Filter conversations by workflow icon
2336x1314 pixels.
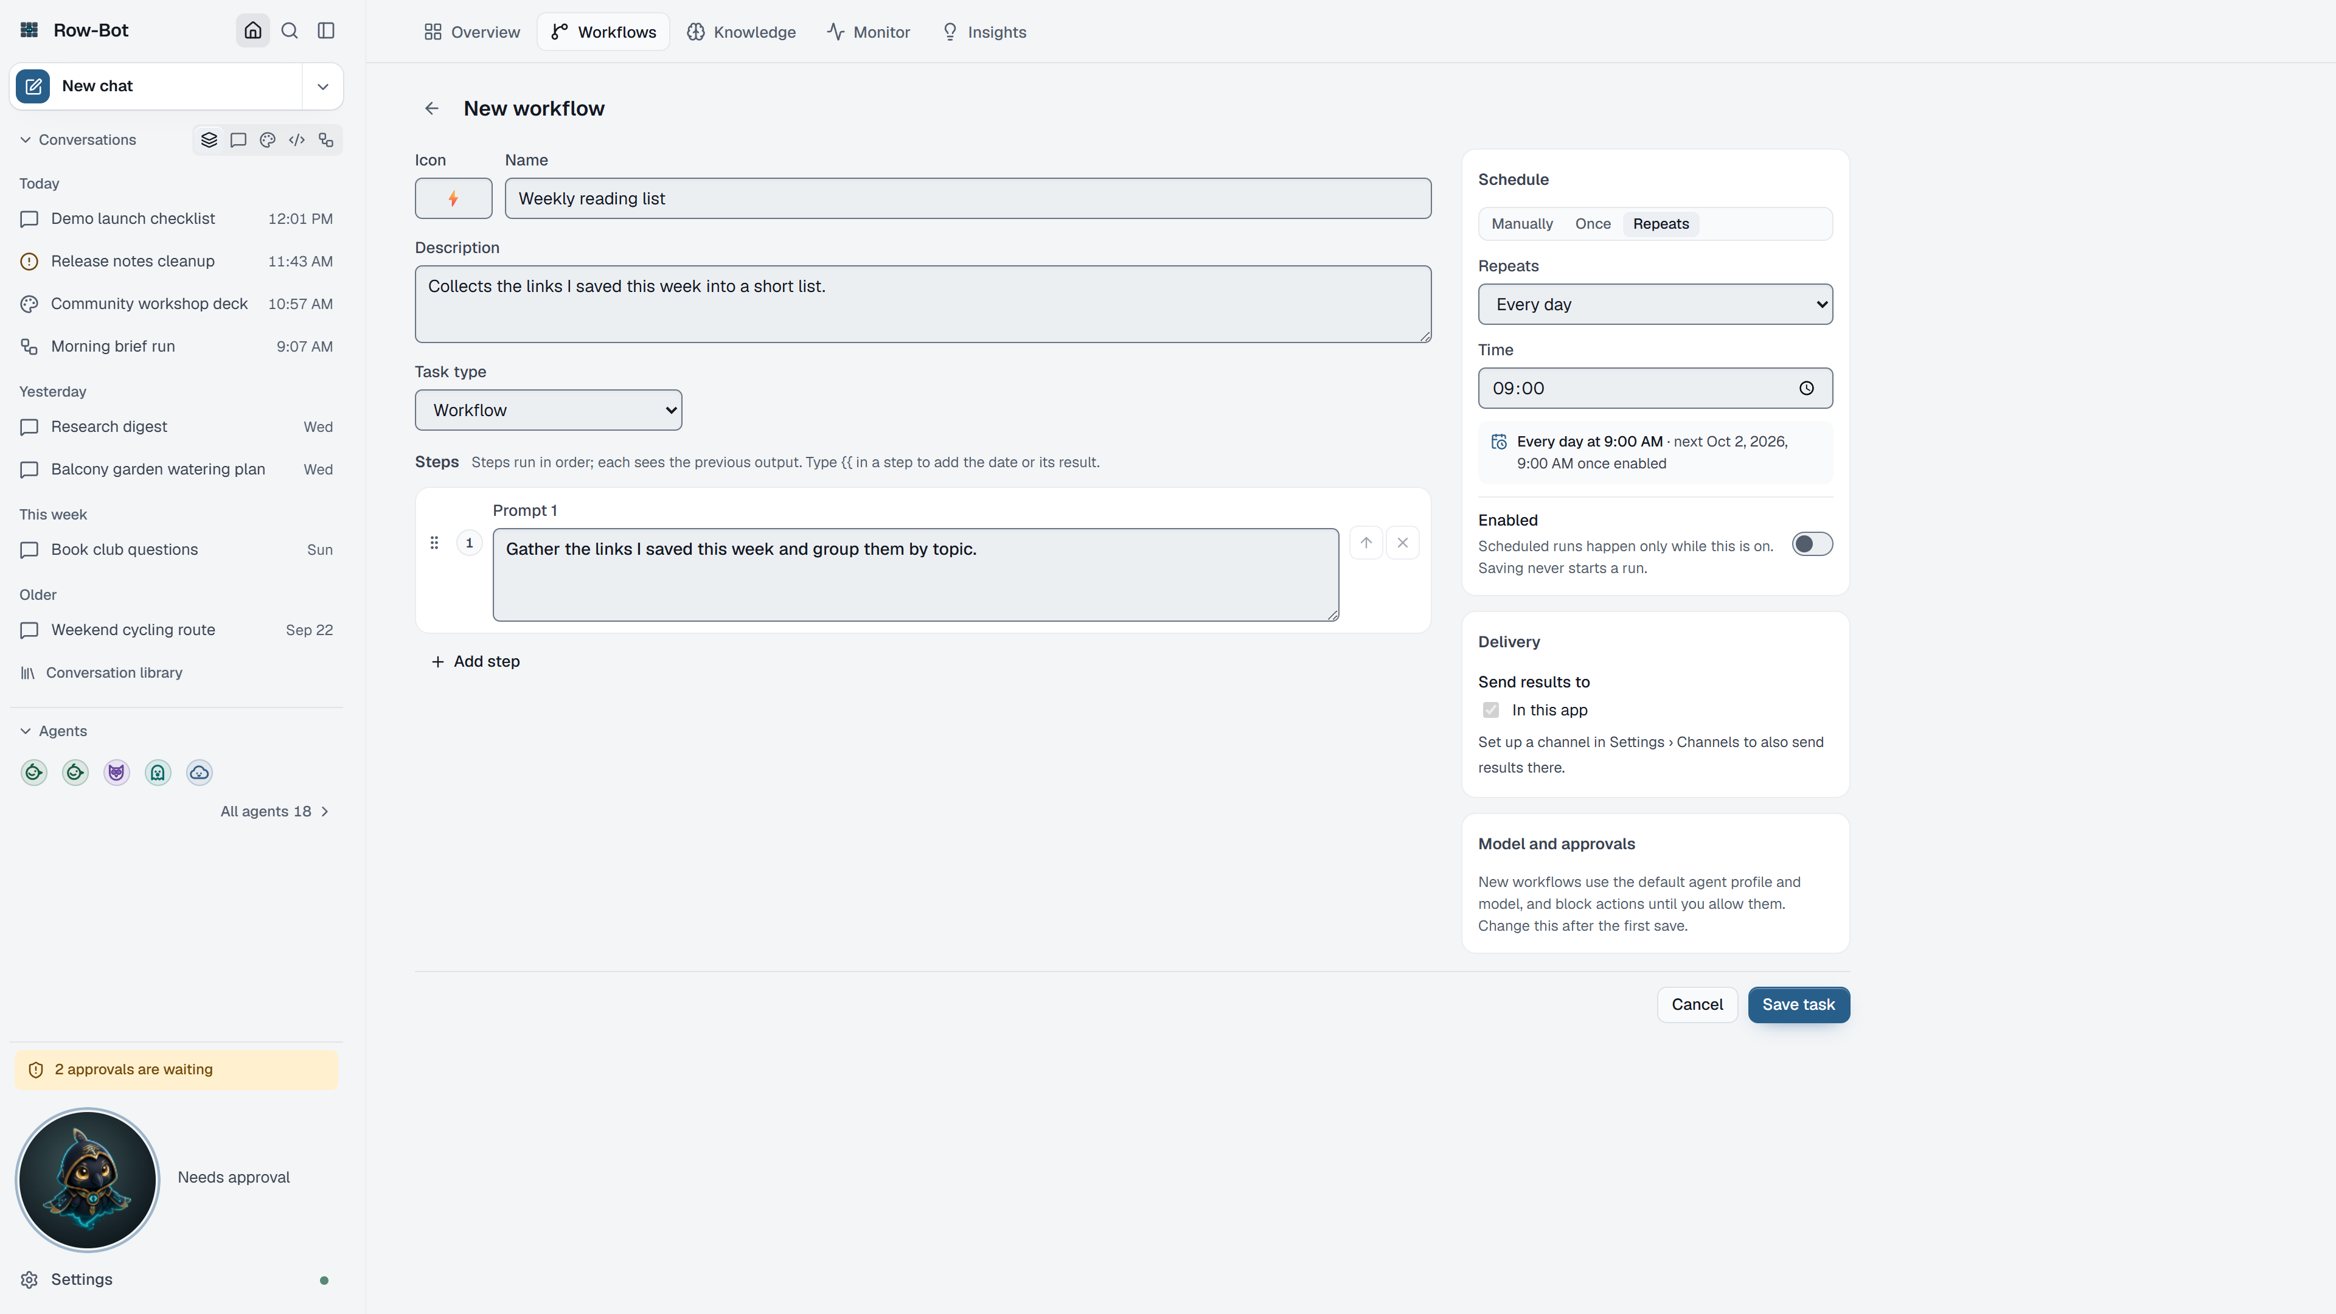(x=325, y=140)
